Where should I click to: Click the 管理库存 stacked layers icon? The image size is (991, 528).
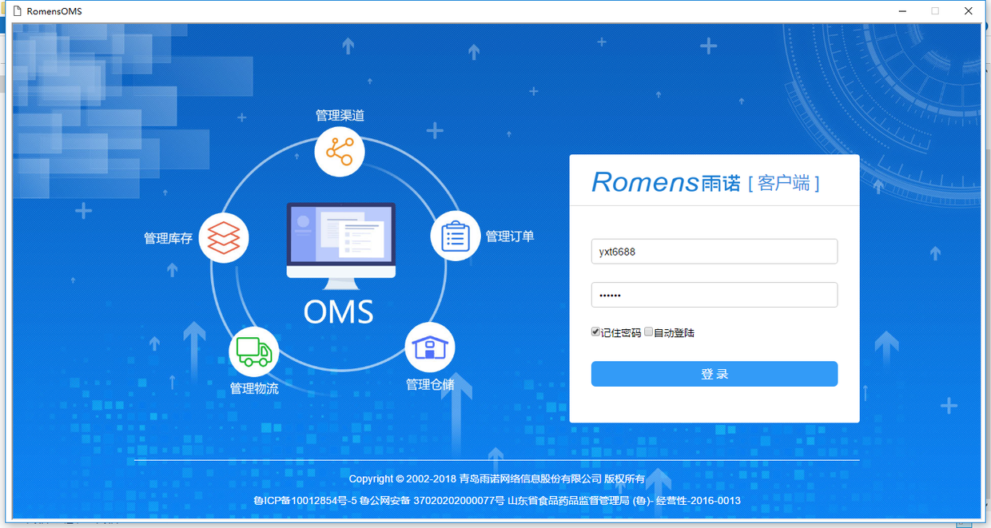(224, 237)
